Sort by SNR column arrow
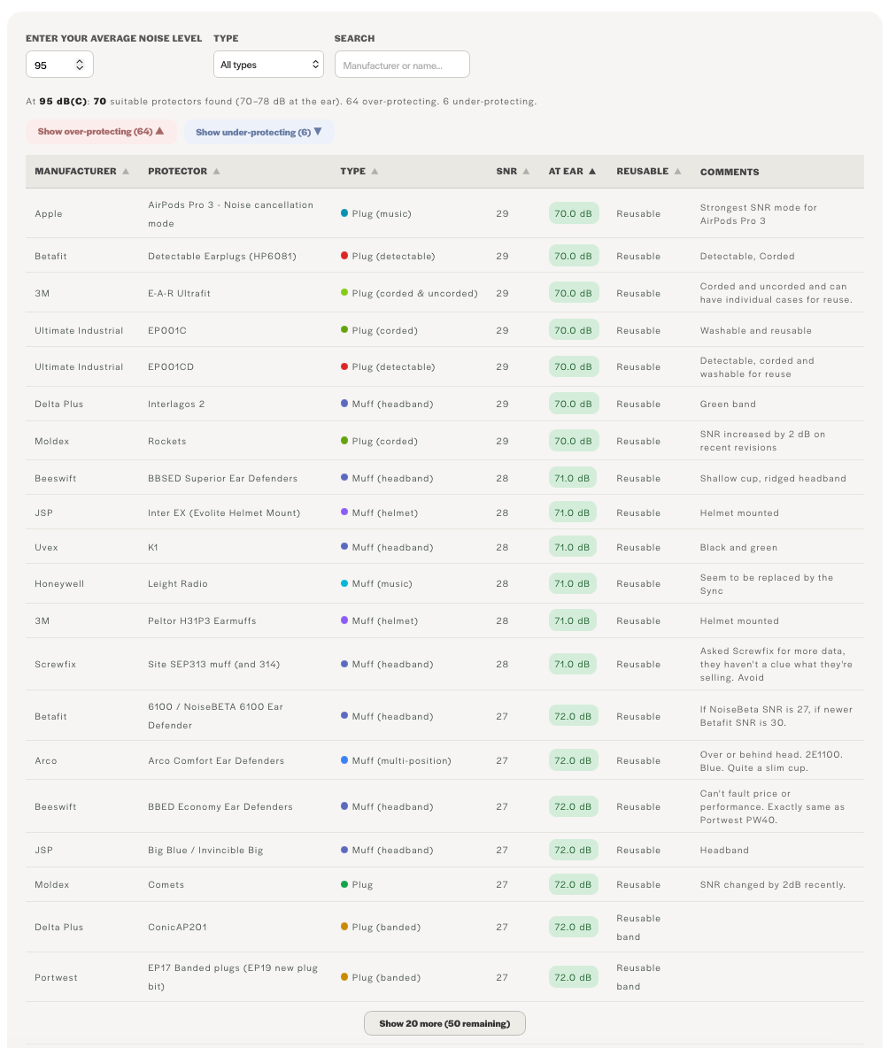The width and height of the screenshot is (896, 1048). [526, 172]
